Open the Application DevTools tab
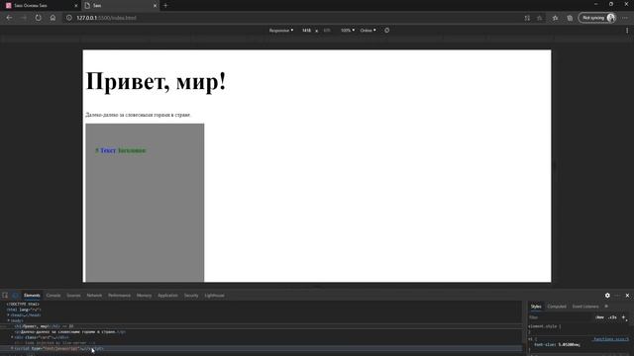 pos(167,296)
